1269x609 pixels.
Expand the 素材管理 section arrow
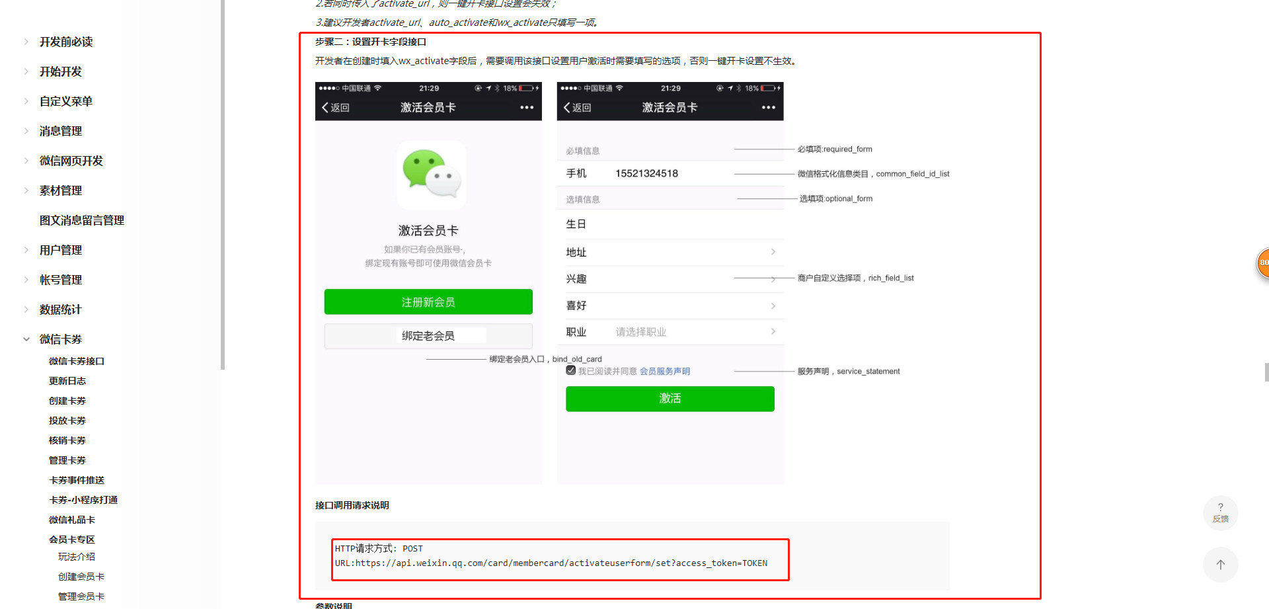pyautogui.click(x=26, y=190)
